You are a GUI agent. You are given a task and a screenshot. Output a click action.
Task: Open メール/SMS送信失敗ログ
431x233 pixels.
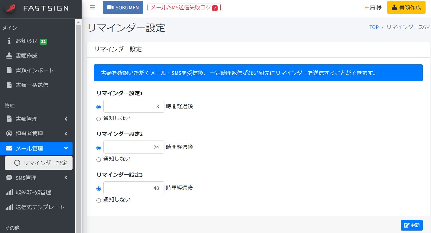pos(184,8)
